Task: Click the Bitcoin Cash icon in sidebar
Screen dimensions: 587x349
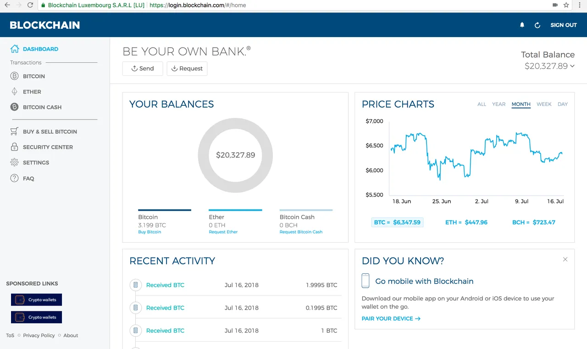Action: (14, 107)
